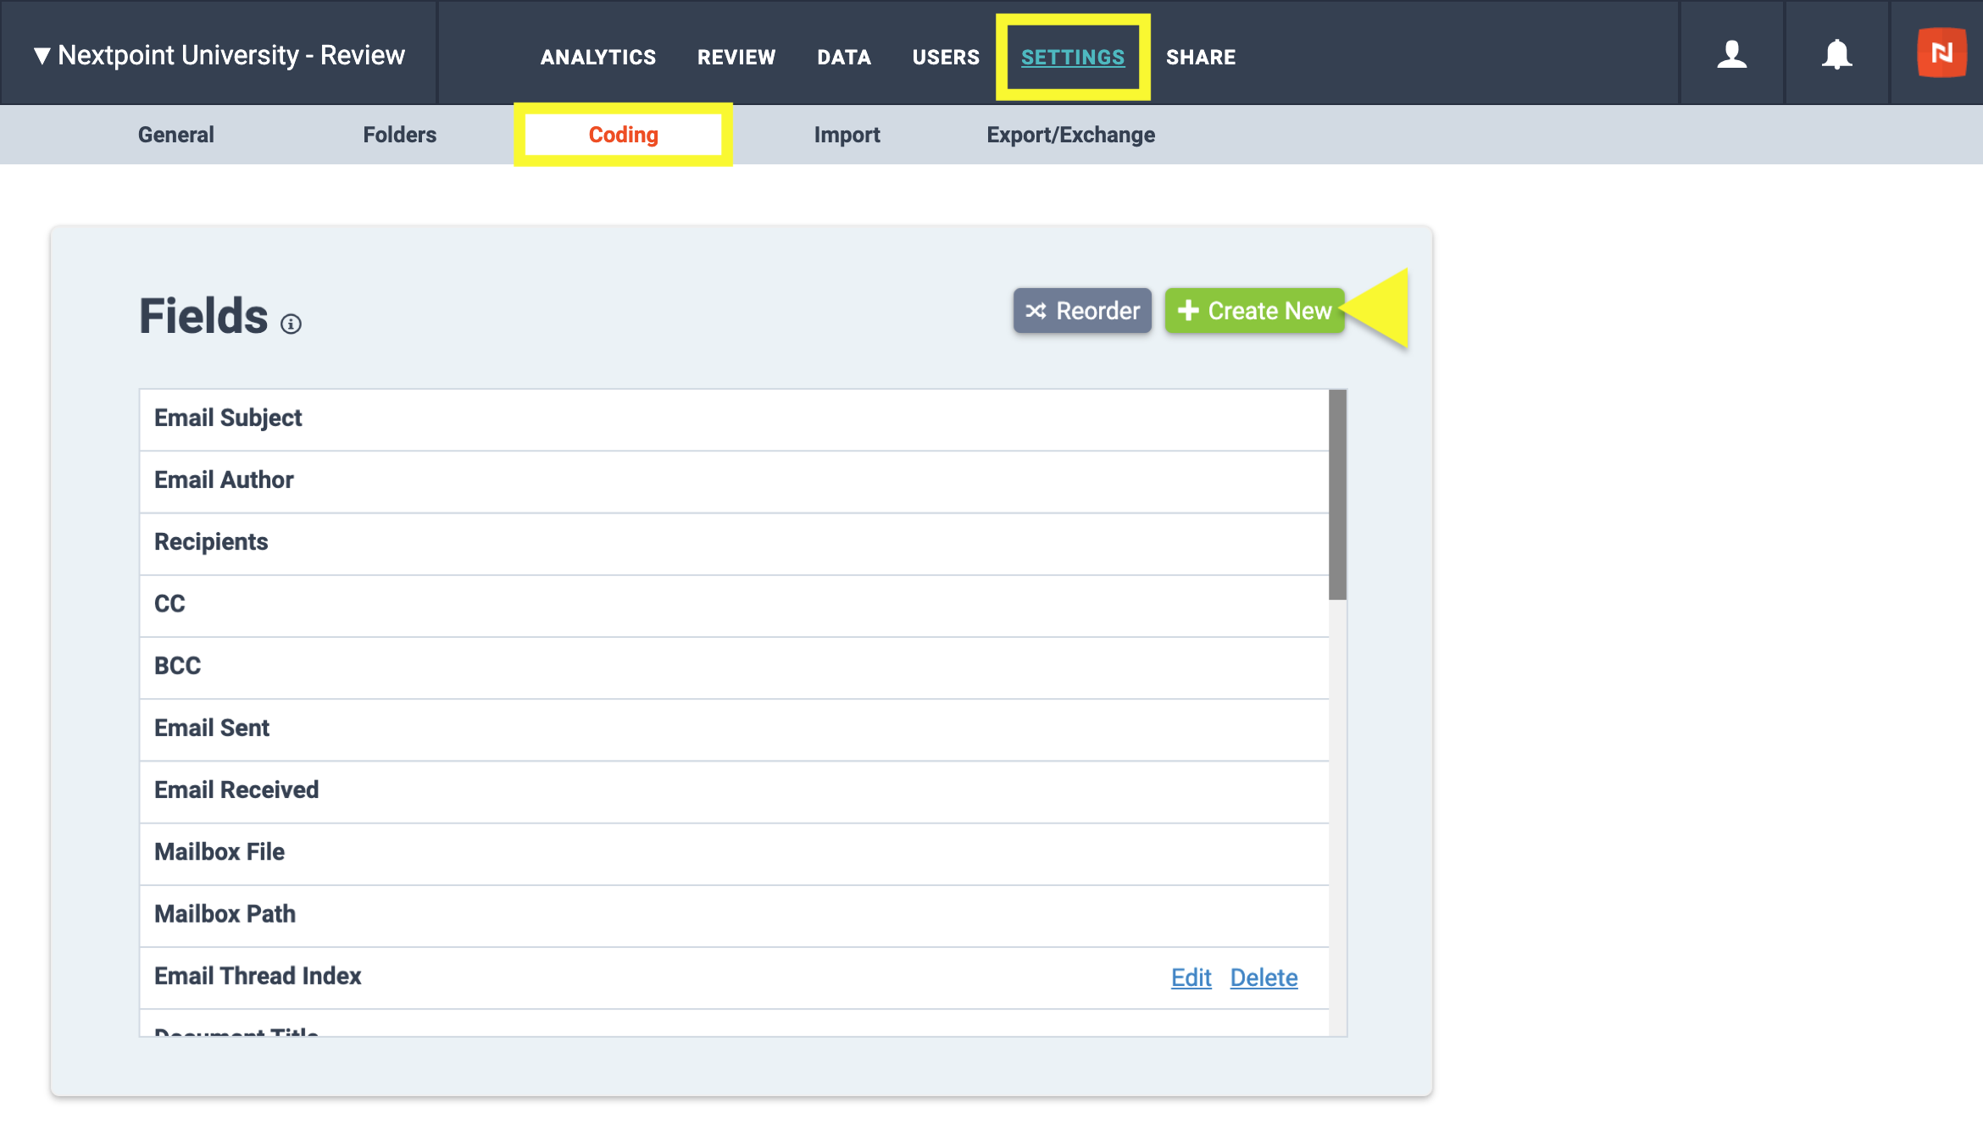Screen dimensions: 1983x1147
Task: Click the info icon next to Fields
Action: (291, 324)
